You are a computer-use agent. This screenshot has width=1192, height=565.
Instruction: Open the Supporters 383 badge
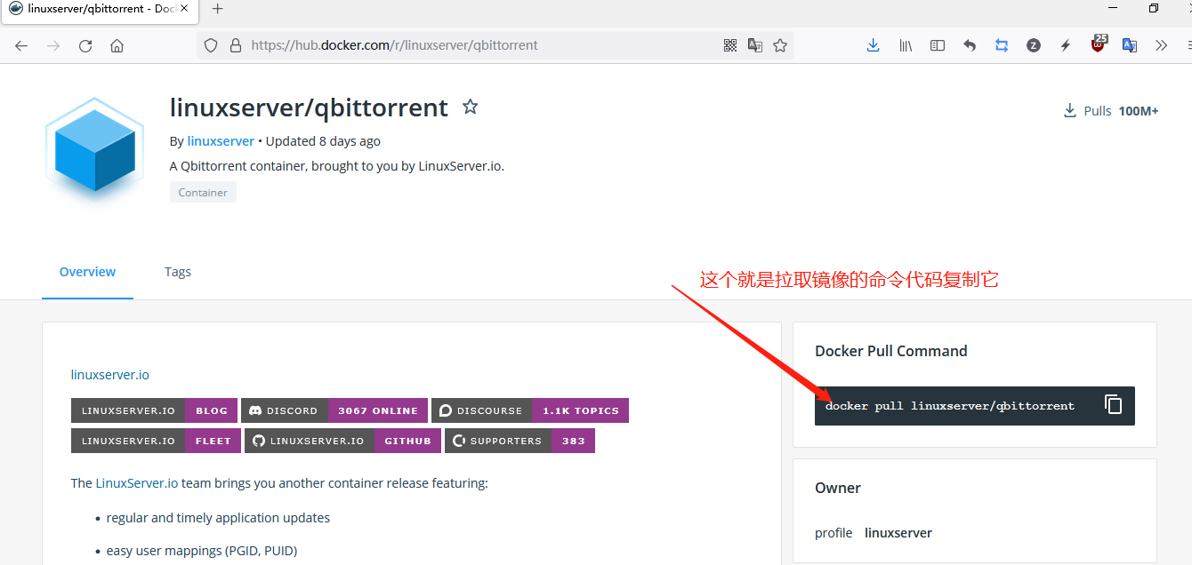(x=519, y=441)
